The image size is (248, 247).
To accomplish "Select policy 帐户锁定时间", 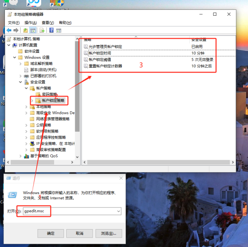I will click(x=100, y=53).
